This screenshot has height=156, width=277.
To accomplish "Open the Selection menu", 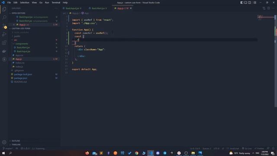I will [x=25, y=3].
